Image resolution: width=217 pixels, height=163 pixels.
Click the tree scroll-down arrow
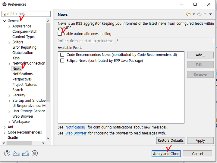(x=48, y=138)
